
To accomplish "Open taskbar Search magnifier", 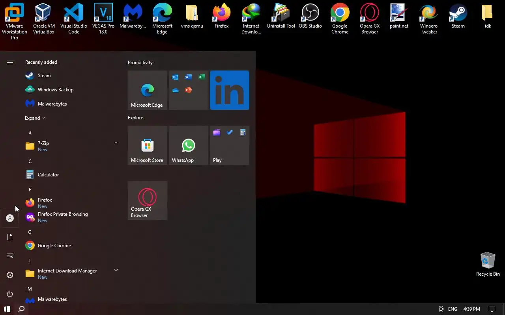I will pos(22,309).
